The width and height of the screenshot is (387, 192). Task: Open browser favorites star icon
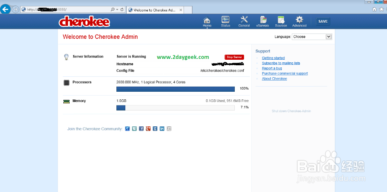(381, 9)
